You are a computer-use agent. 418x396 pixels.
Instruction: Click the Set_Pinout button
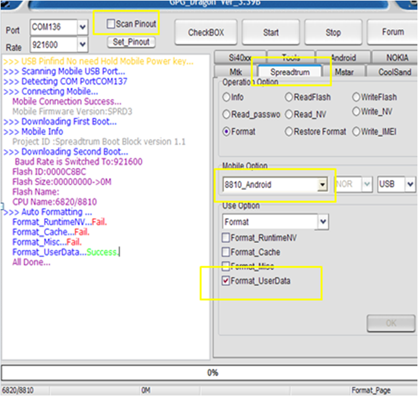click(x=132, y=42)
